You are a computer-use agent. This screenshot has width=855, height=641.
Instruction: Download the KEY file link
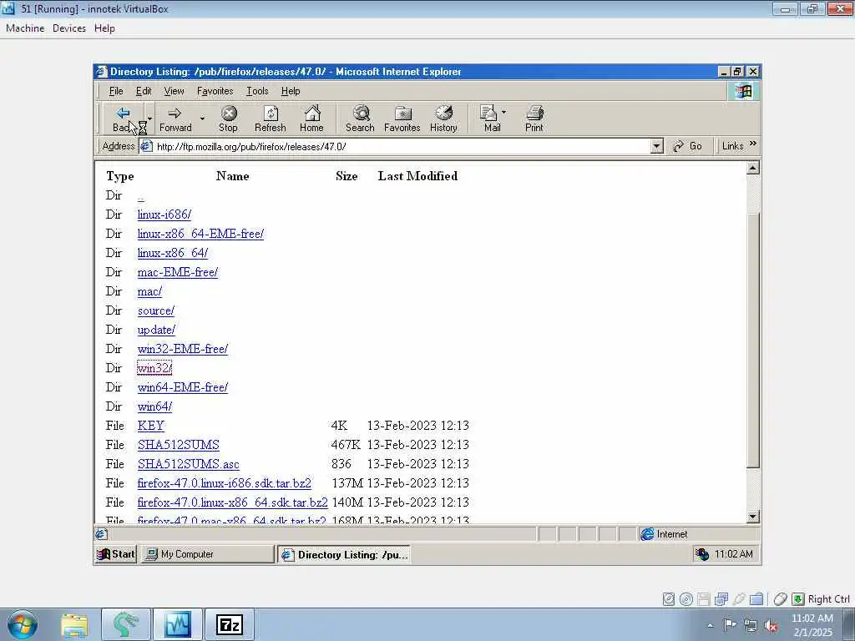coord(150,426)
